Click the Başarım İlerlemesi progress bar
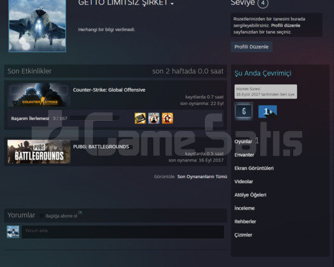Screen dimensions: 334x267 pos(95,118)
